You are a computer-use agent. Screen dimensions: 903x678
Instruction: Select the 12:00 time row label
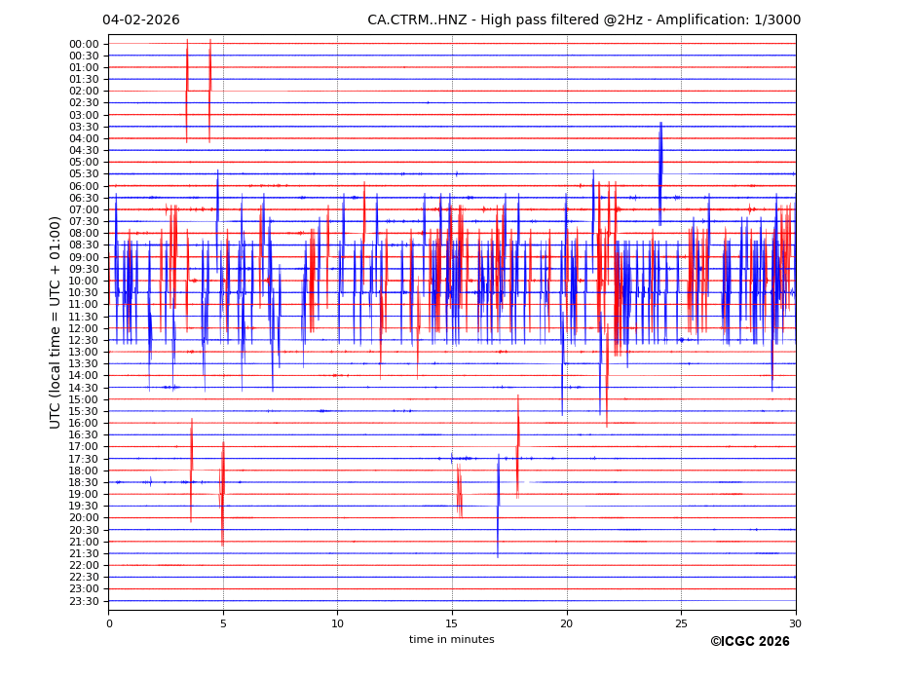[x=84, y=328]
